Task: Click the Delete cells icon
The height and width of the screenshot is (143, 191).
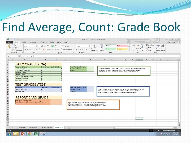Action: click(x=138, y=46)
